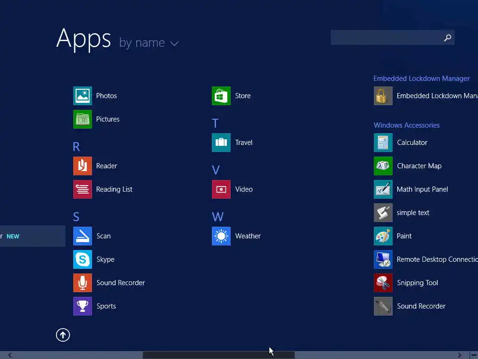
Task: Click the search magnifier icon
Action: tap(448, 37)
